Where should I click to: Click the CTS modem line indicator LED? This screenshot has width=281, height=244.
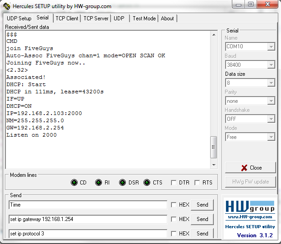[147, 183]
